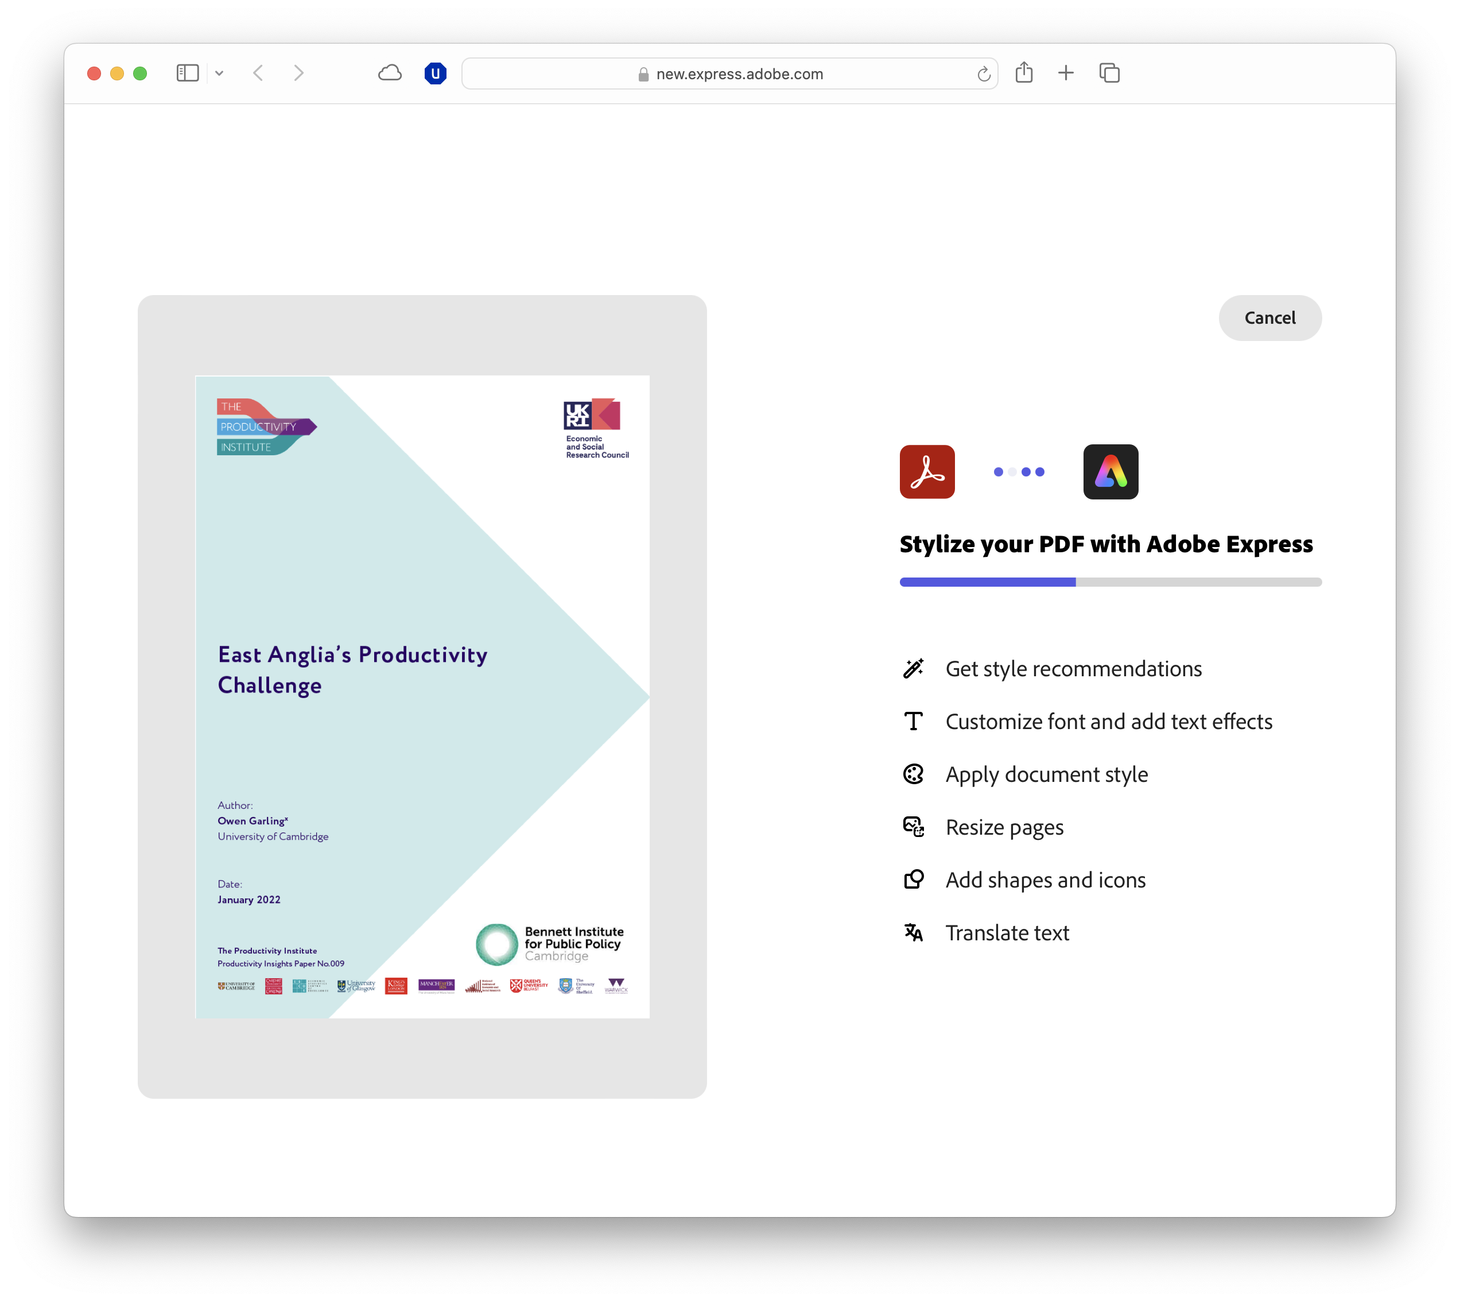Screen dimensions: 1460x1302
Task: Show the tab overview
Action: (x=1109, y=73)
